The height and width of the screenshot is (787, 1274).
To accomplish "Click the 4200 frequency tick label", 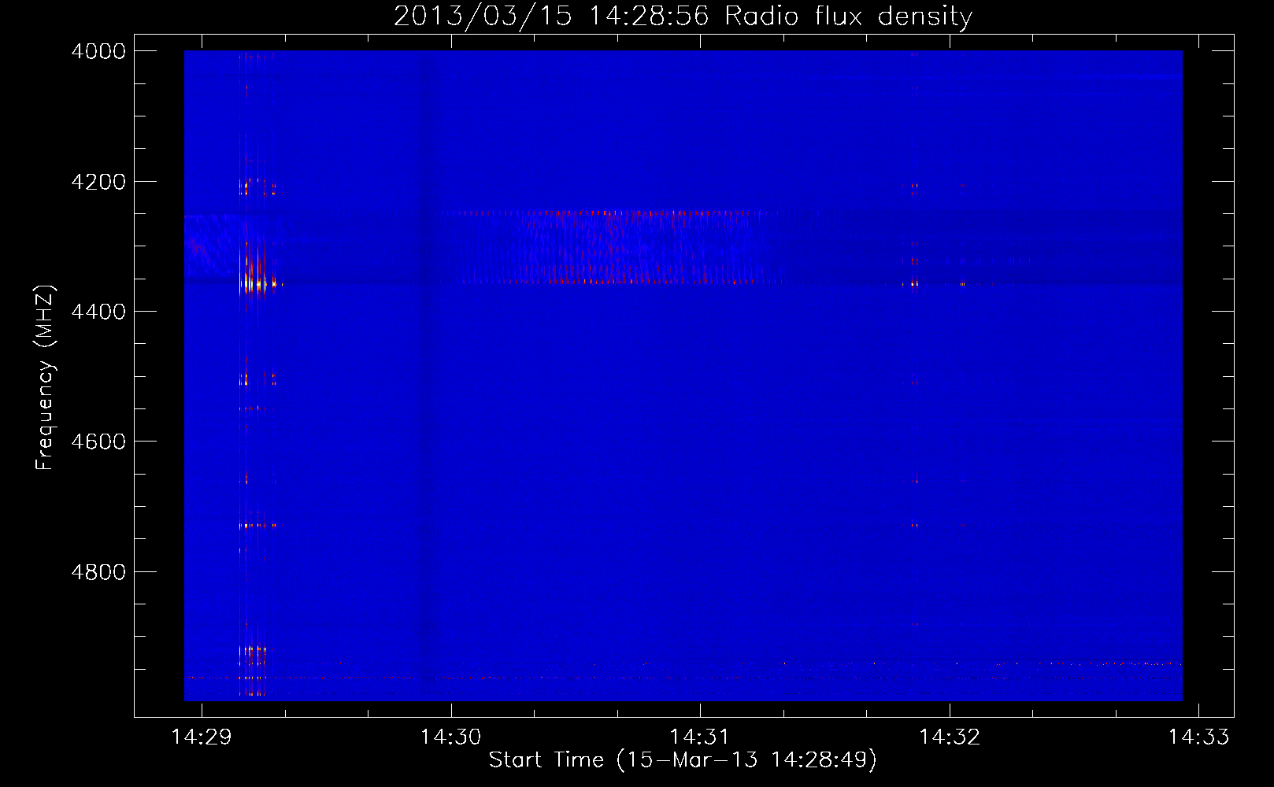I will 98,182.
